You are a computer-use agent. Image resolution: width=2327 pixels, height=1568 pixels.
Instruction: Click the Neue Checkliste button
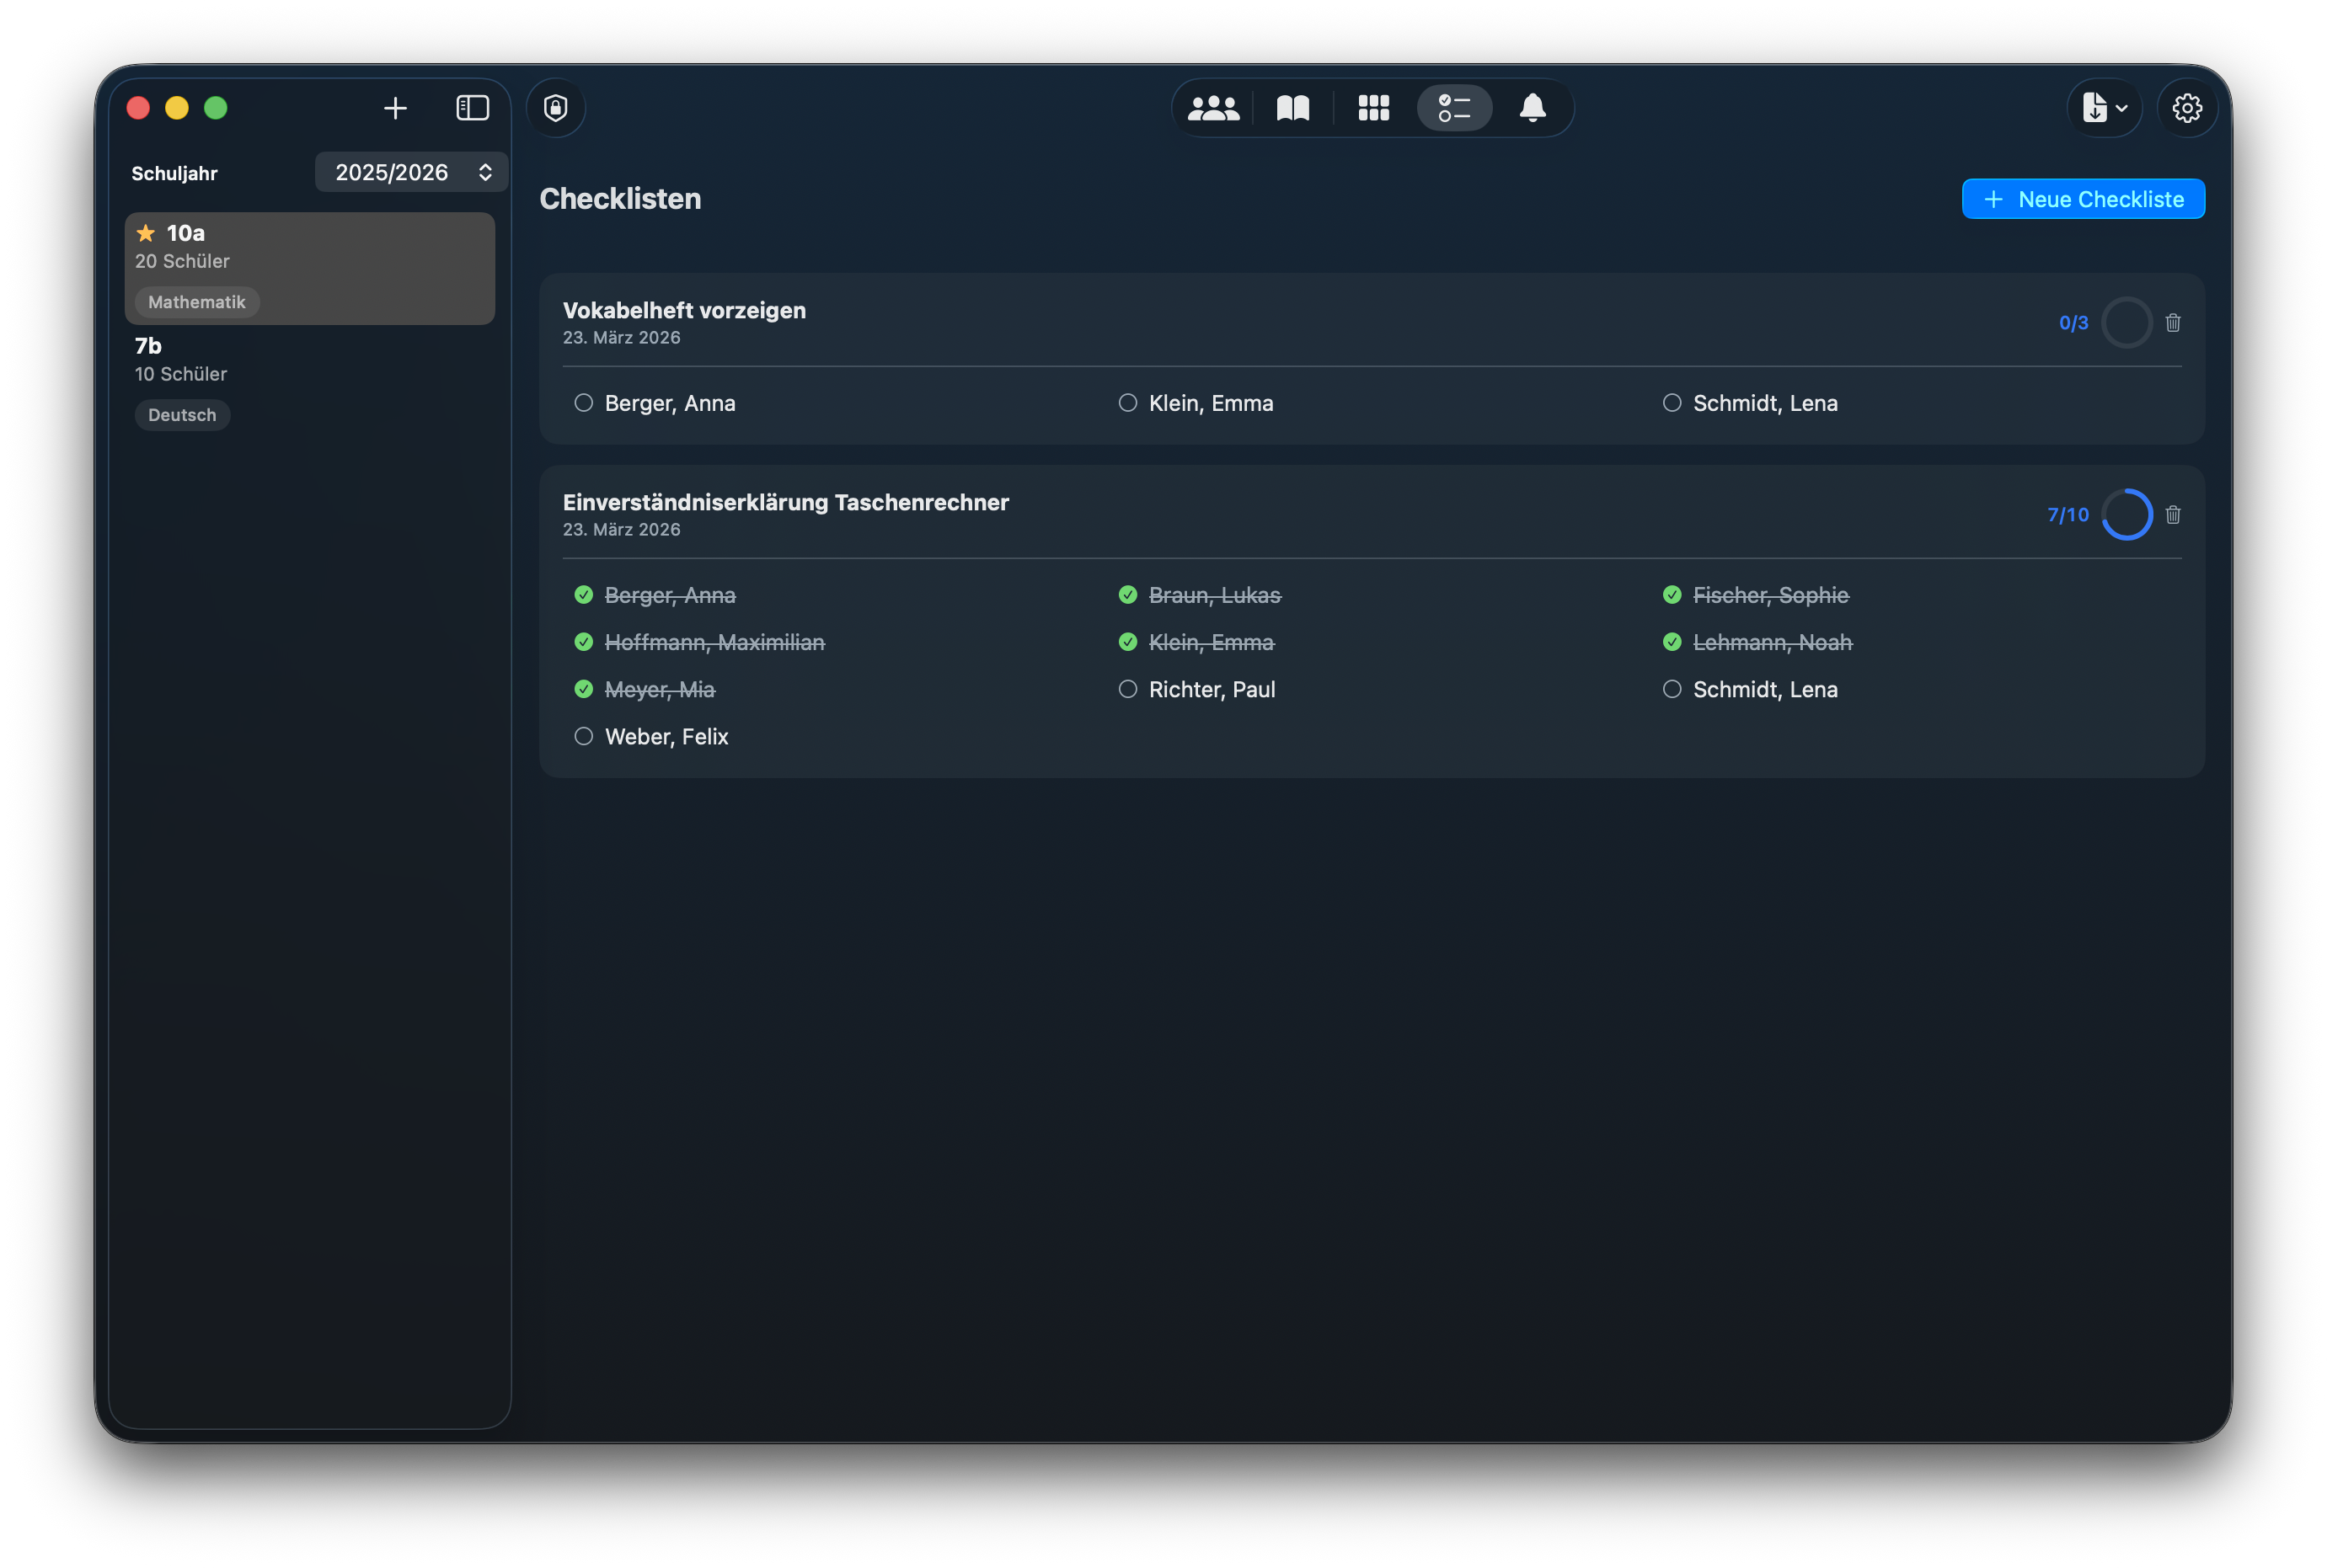[x=2082, y=199]
